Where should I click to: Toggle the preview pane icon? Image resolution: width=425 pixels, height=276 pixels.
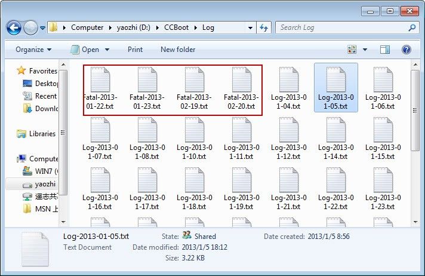click(385, 50)
